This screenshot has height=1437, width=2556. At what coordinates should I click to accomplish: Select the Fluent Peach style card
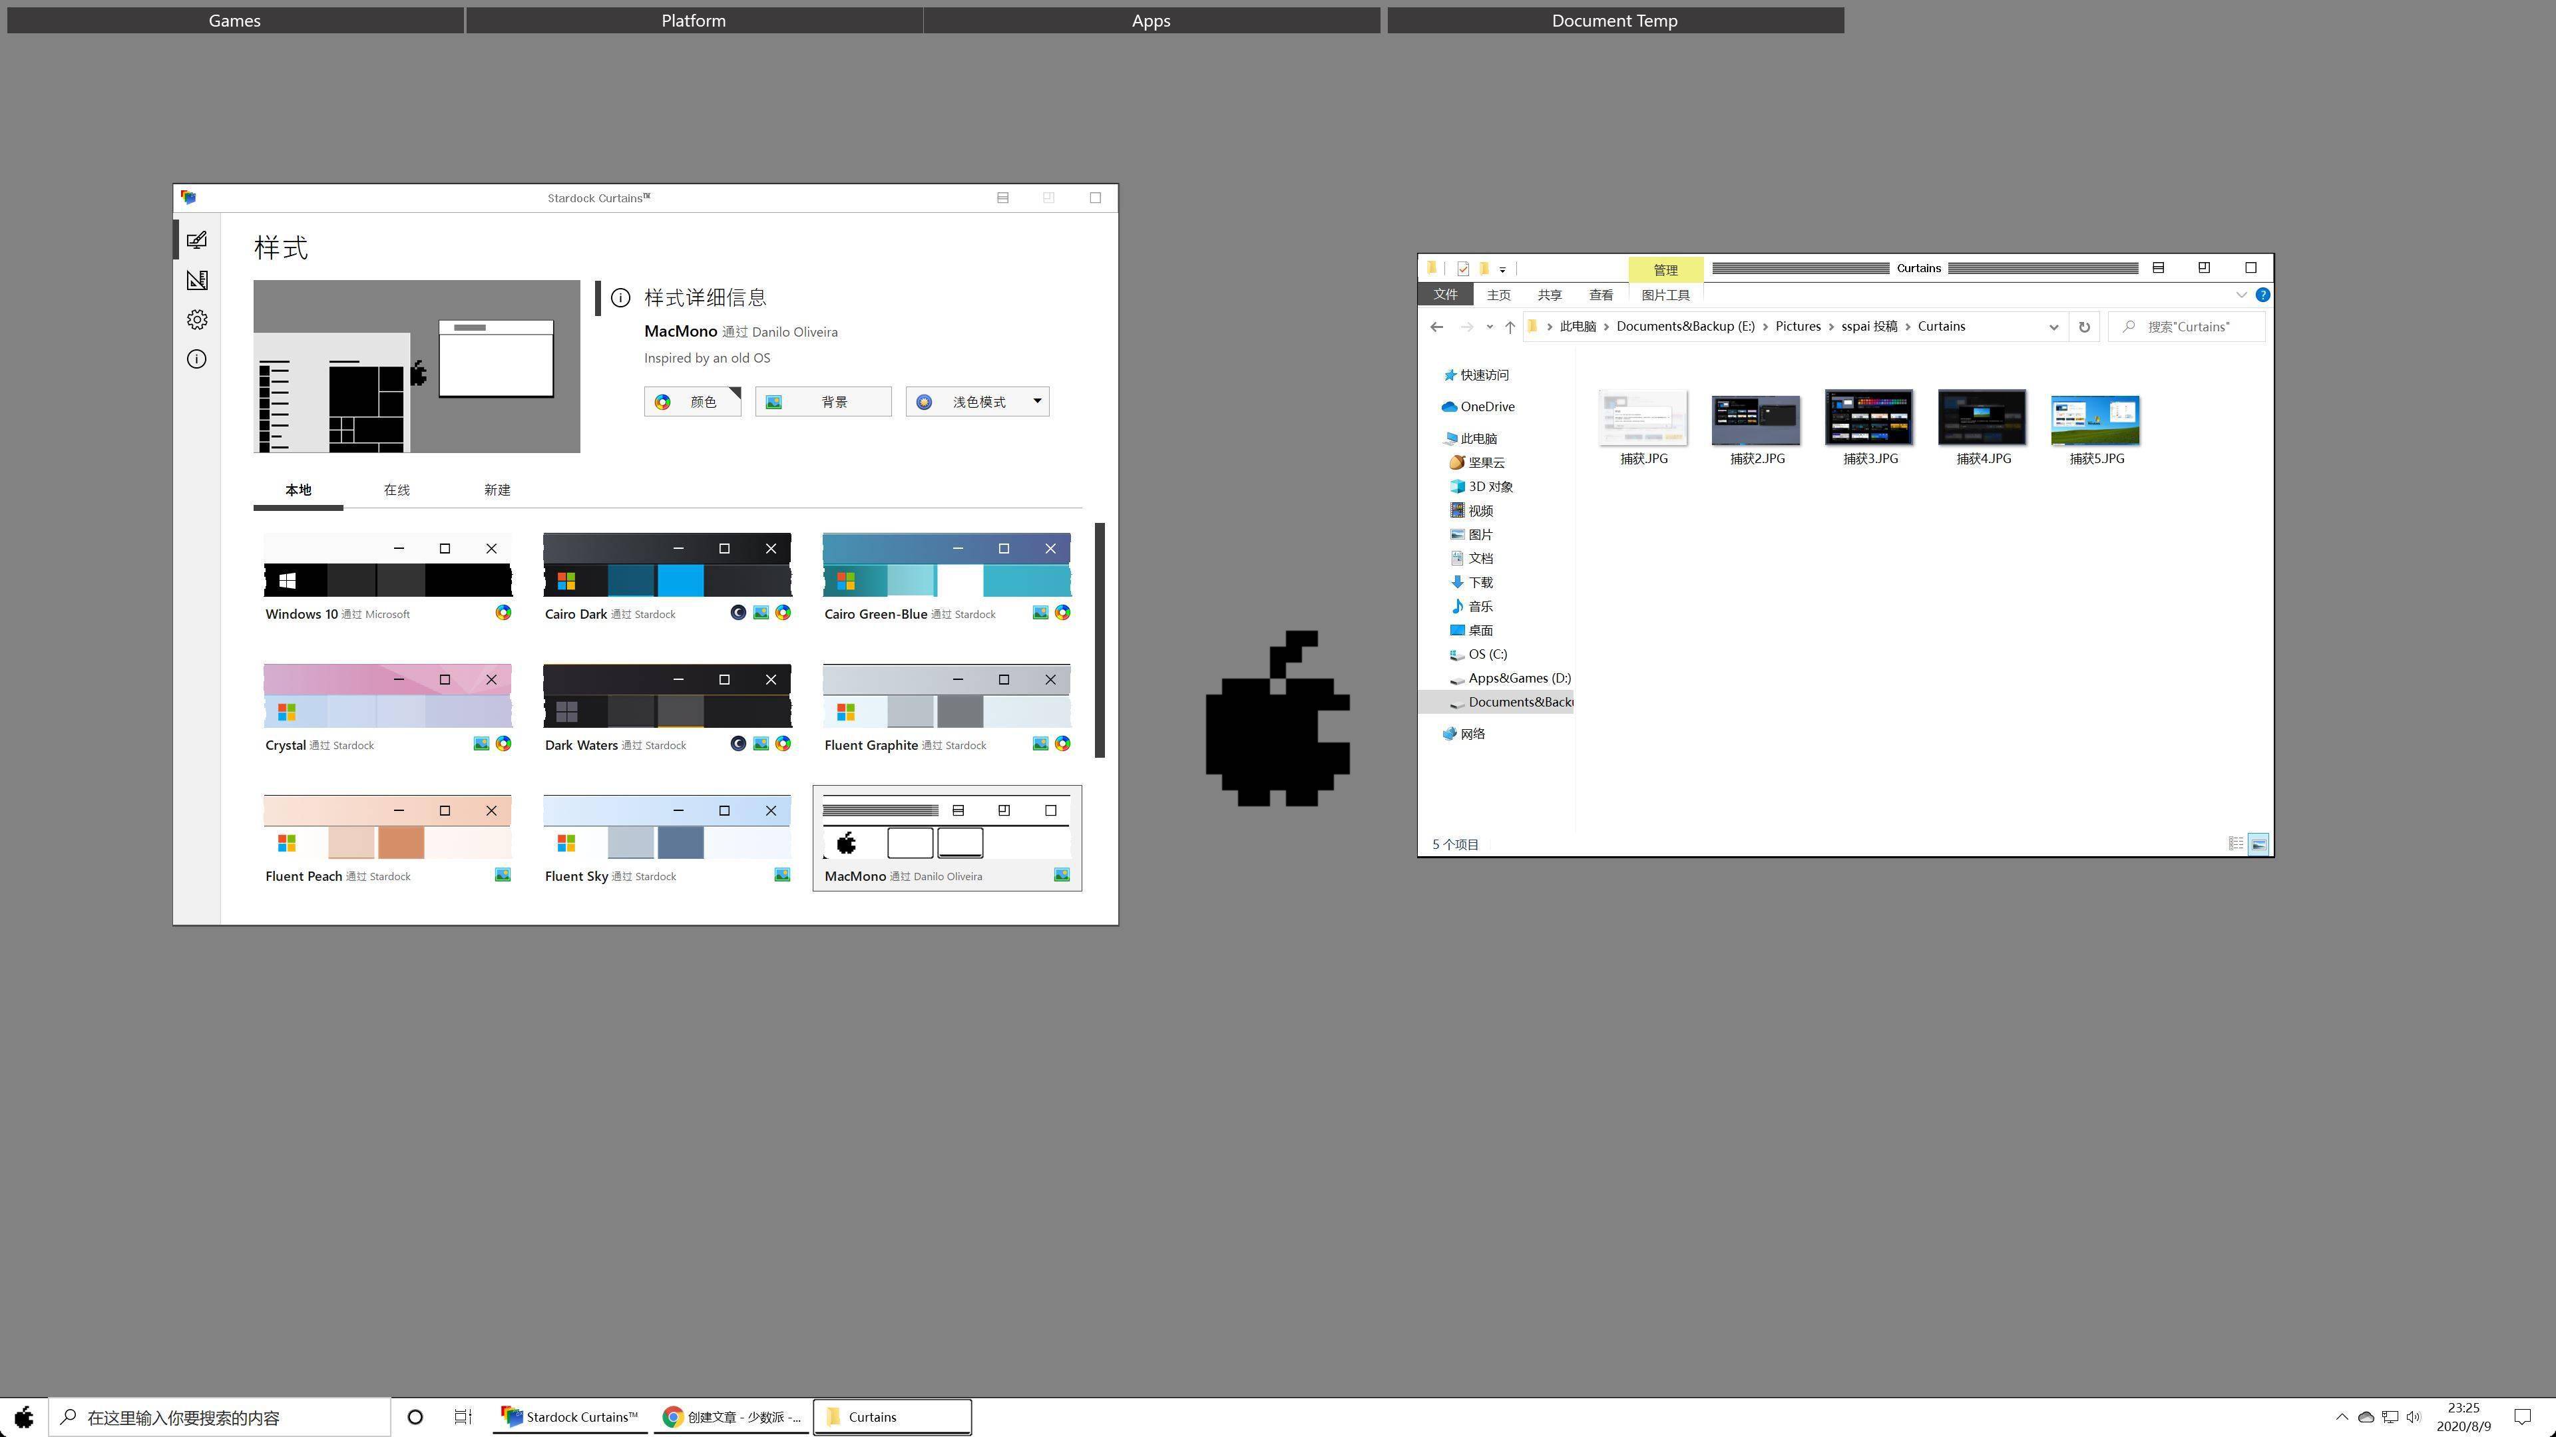click(x=388, y=839)
